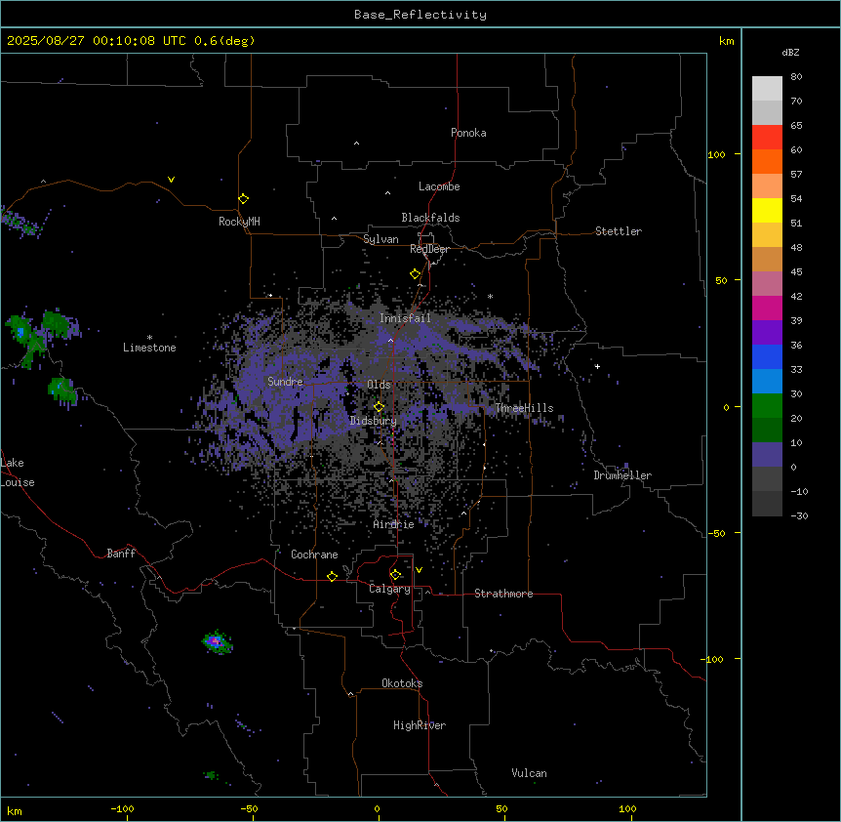Click the -100 tick label on bottom axis
841x822 pixels.
click(123, 808)
